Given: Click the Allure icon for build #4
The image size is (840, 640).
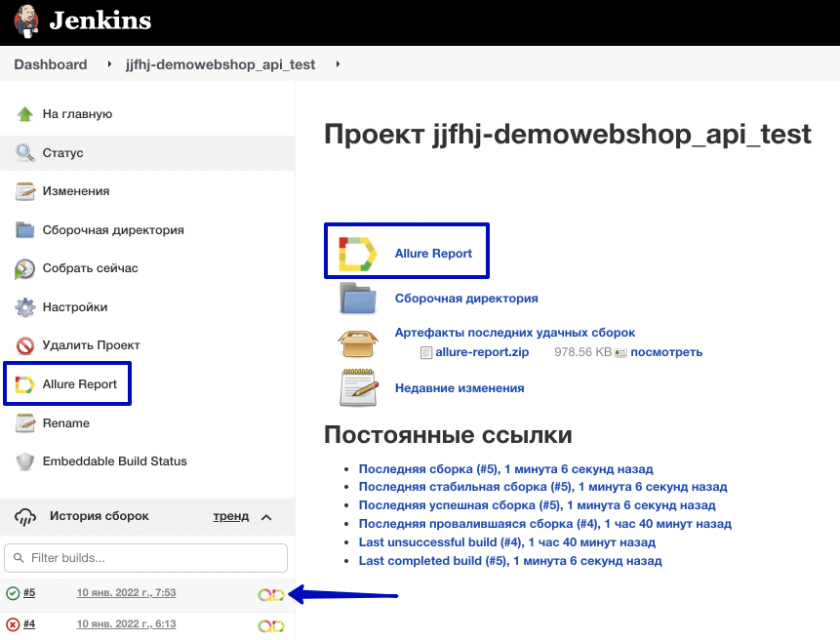Looking at the screenshot, I should click(271, 626).
